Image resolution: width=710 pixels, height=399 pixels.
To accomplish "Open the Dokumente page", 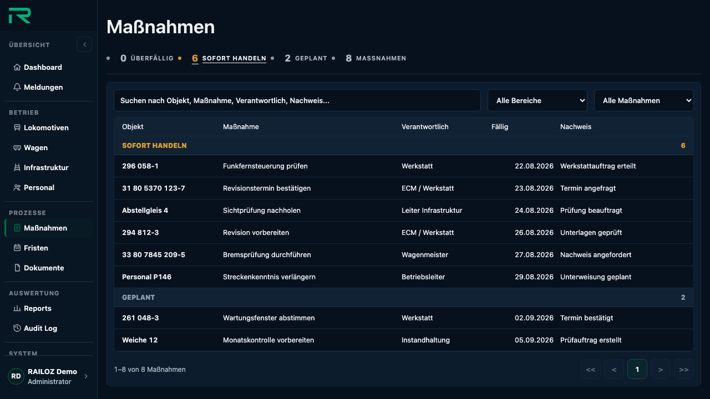I will [49, 268].
